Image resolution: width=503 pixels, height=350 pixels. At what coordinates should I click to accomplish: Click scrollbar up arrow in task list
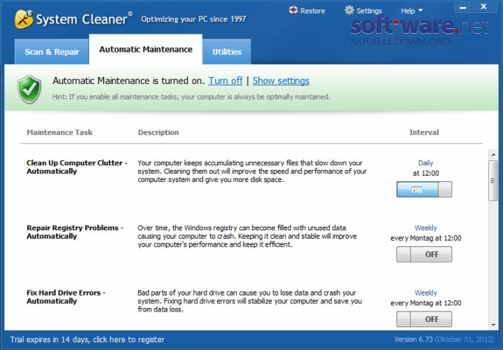(493, 155)
